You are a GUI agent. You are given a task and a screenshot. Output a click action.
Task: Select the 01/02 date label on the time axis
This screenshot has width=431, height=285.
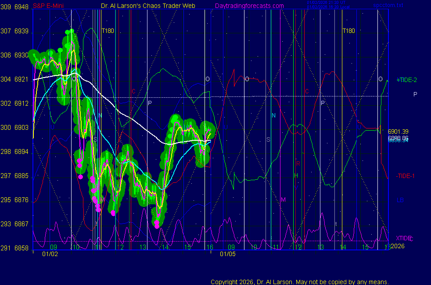coord(50,254)
